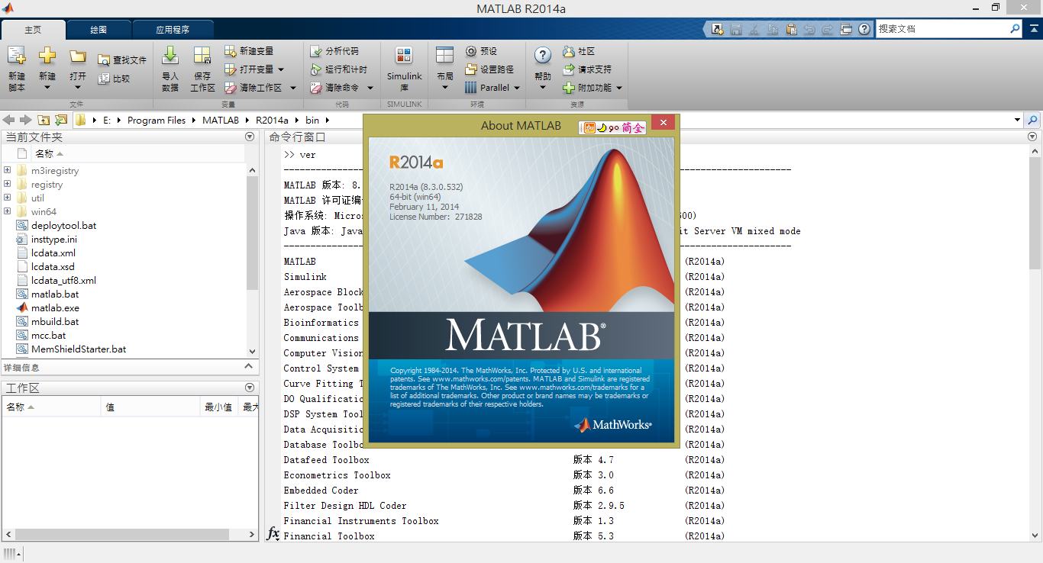This screenshot has width=1043, height=563.
Task: Select matlab.exe in the file list
Action: [55, 308]
